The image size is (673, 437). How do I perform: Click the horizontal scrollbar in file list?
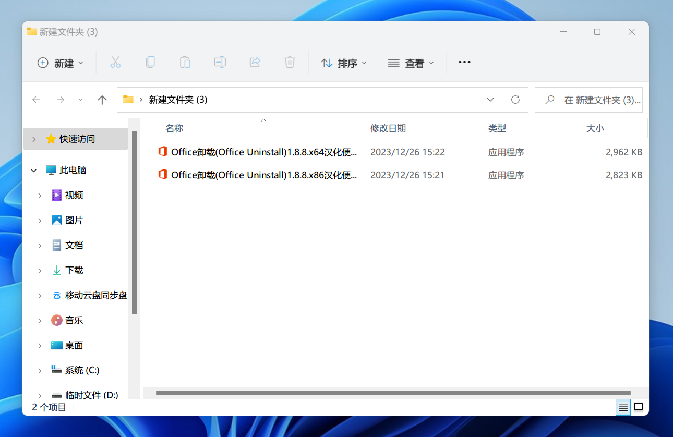click(x=393, y=393)
